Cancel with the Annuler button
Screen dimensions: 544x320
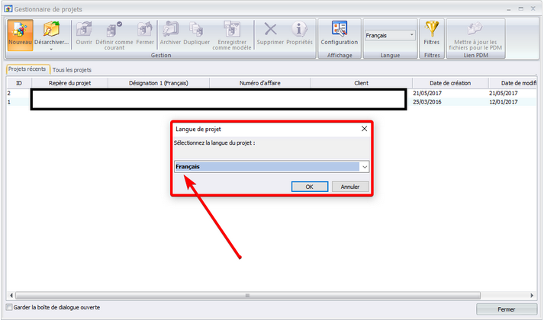[350, 187]
